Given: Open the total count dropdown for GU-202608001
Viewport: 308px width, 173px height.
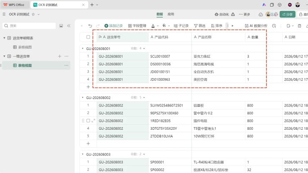Looking at the screenshot, I should [144, 49].
